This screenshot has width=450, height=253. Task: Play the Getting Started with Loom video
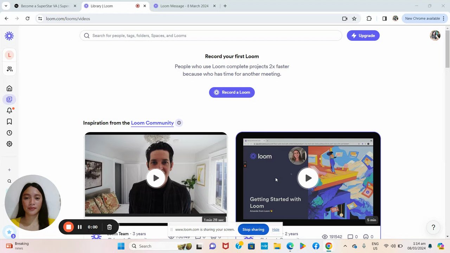point(308,178)
